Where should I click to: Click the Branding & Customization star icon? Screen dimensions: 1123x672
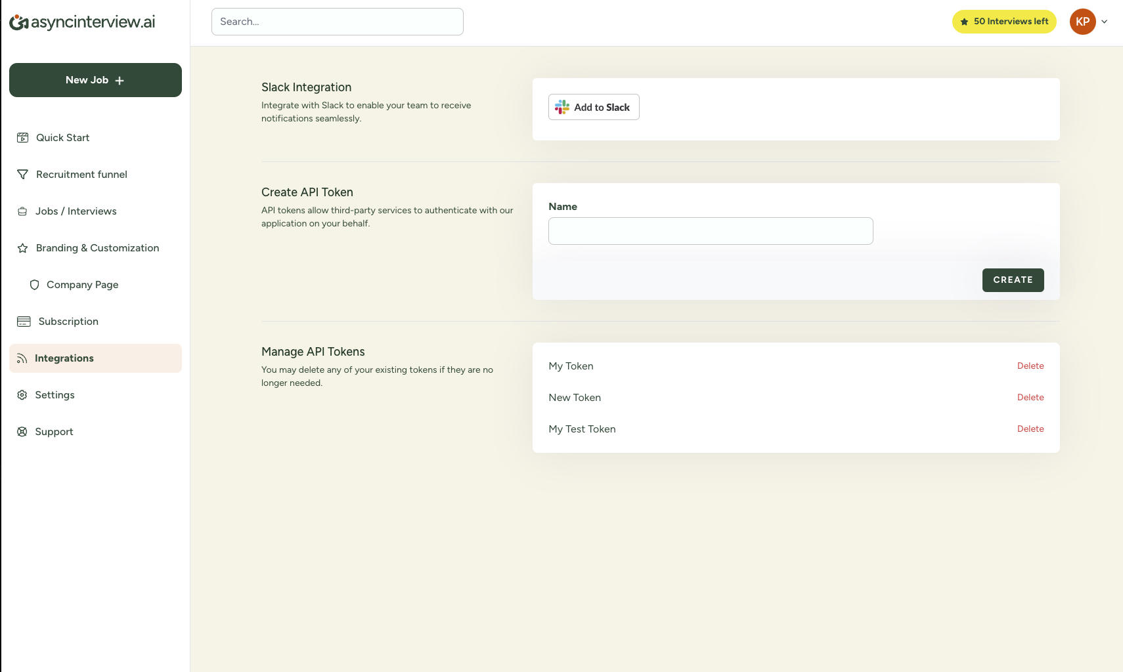22,248
